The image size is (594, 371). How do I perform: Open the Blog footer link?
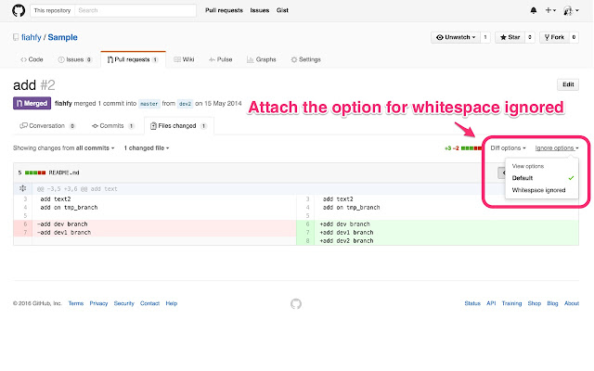[x=552, y=303]
